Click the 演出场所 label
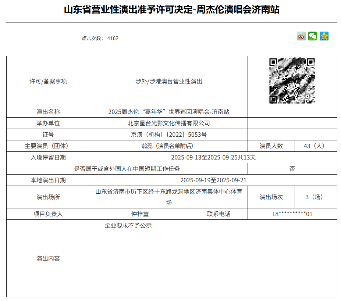The height and width of the screenshot is (301, 341). tap(48, 197)
